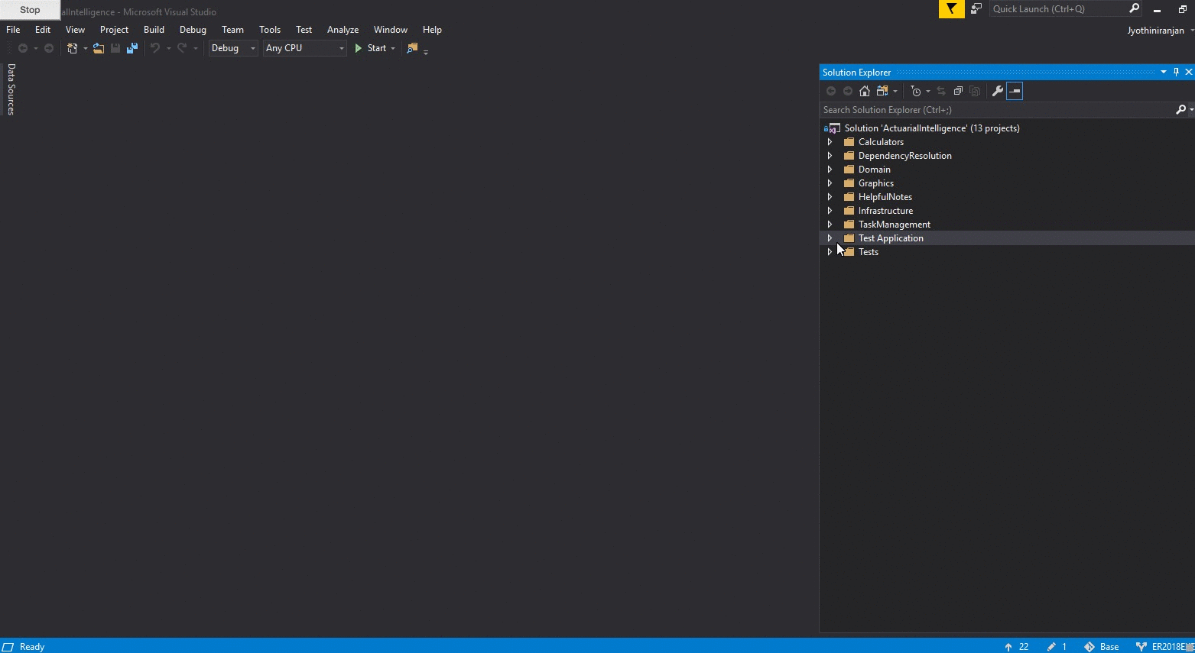
Task: Click the pending edits pencil icon in status bar
Action: [1052, 647]
